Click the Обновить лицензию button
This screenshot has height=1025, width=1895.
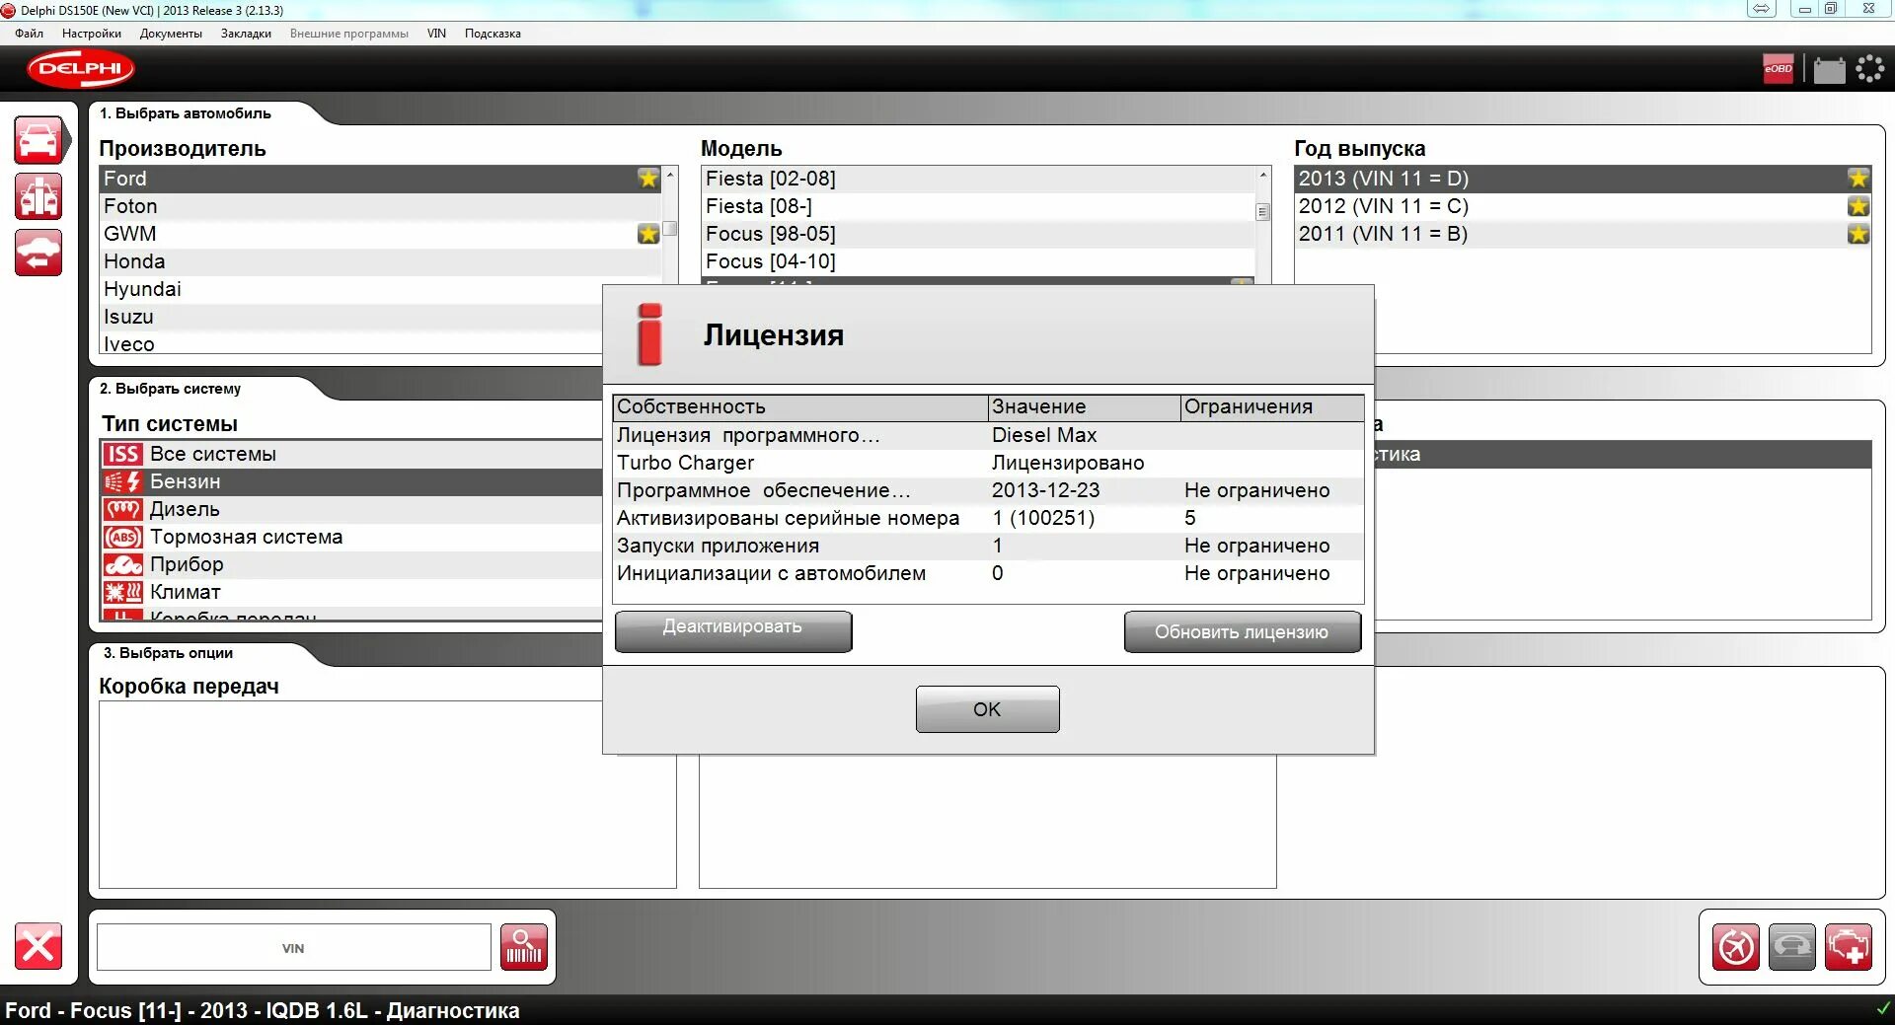[1243, 631]
